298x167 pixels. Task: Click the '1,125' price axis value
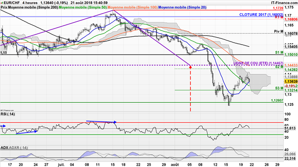click(x=289, y=104)
